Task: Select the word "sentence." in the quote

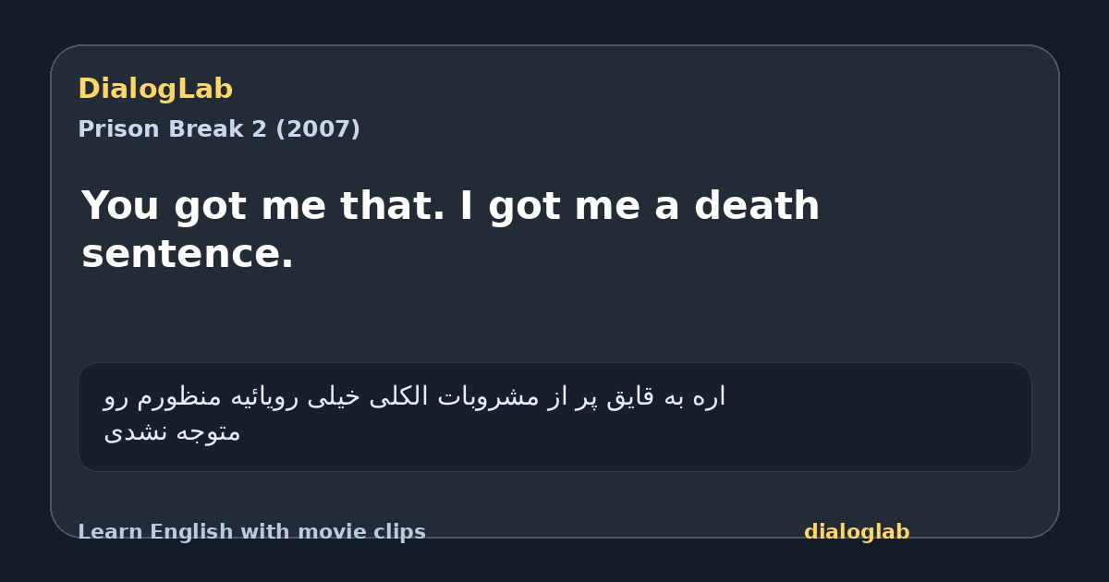Action: click(188, 254)
